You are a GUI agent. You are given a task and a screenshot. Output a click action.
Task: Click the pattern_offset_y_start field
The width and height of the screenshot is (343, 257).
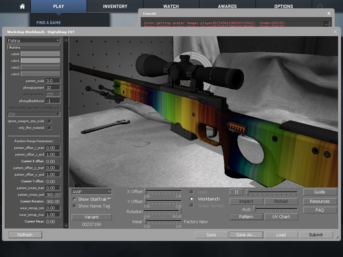tap(53, 168)
